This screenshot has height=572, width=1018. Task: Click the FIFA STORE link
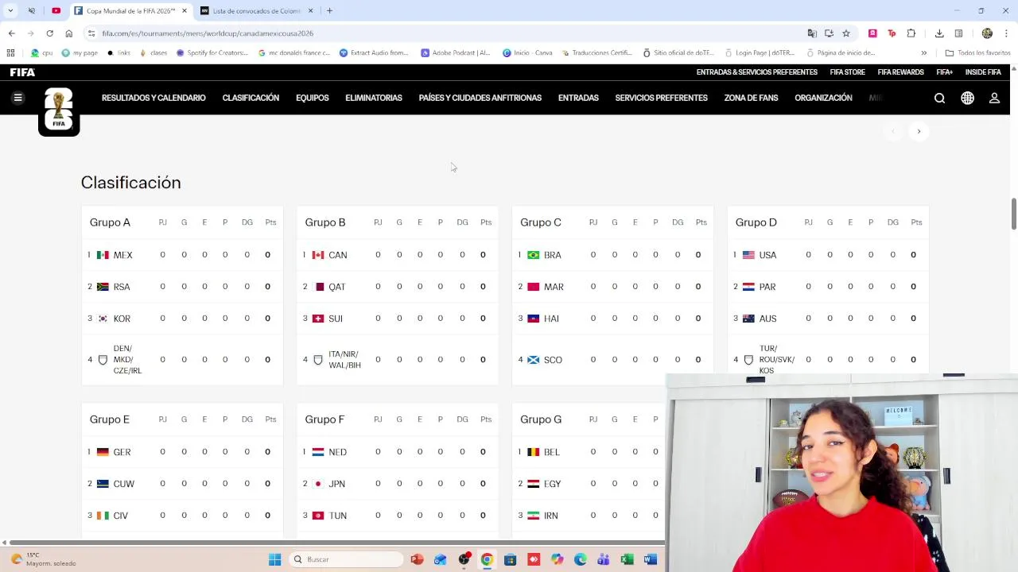click(x=848, y=72)
